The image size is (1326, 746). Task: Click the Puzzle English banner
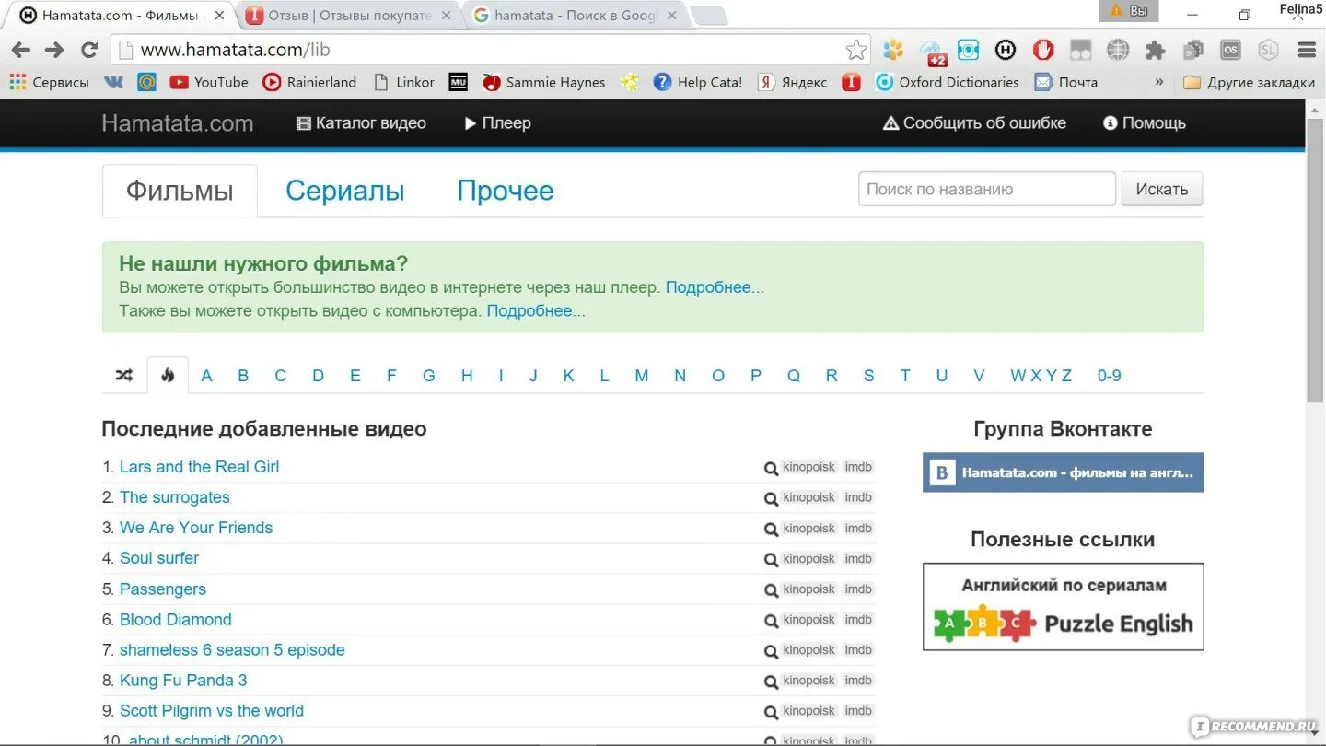tap(1064, 607)
